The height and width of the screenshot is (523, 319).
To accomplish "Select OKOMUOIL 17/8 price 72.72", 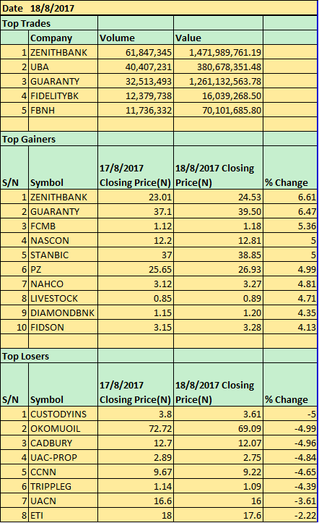I will [136, 429].
